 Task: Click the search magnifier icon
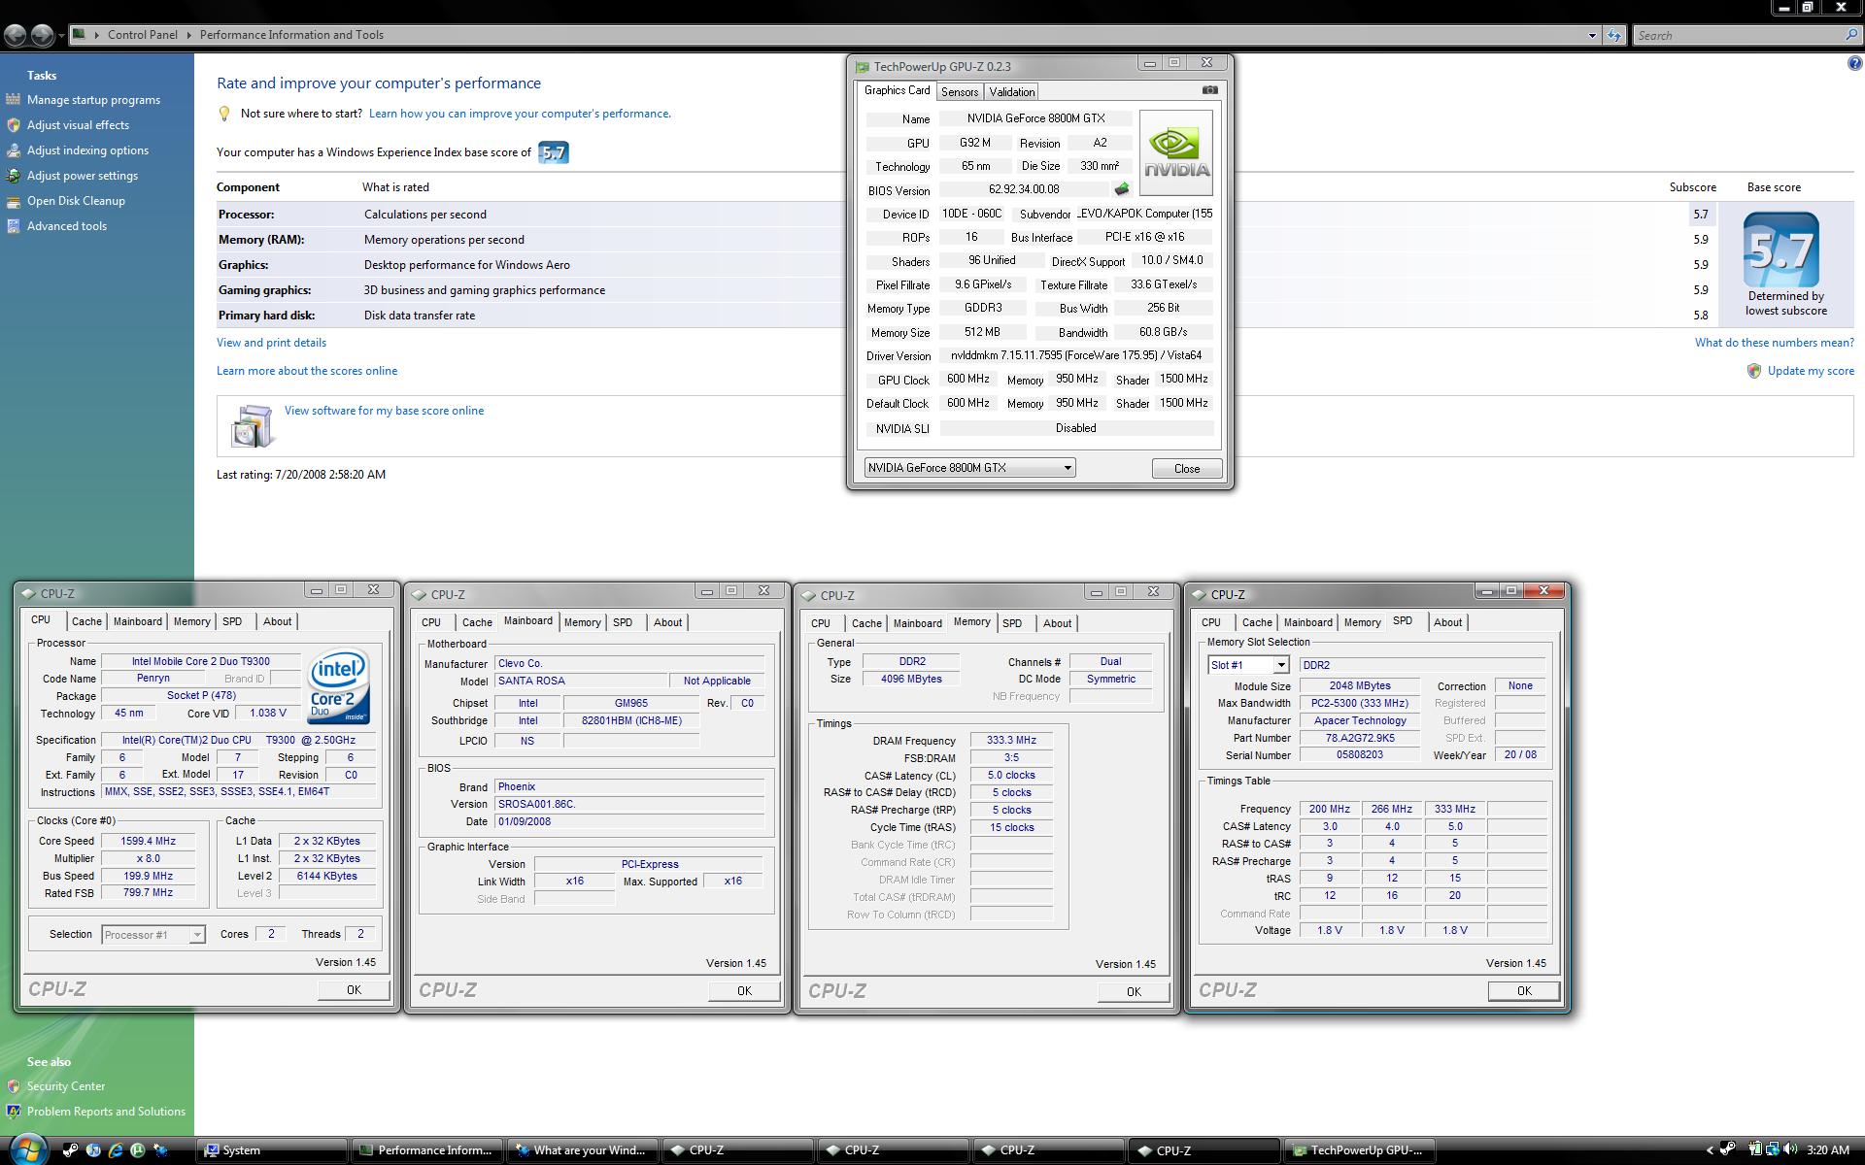click(x=1850, y=35)
